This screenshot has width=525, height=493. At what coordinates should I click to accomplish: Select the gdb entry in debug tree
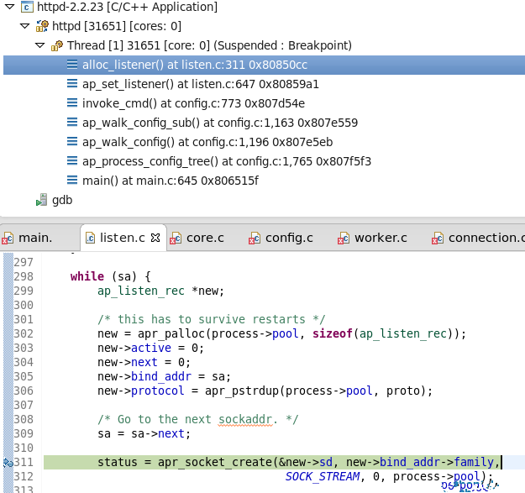62,200
